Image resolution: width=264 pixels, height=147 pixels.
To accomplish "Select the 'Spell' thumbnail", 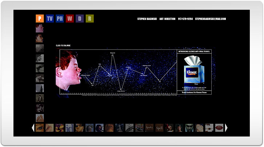I will coord(159,128).
